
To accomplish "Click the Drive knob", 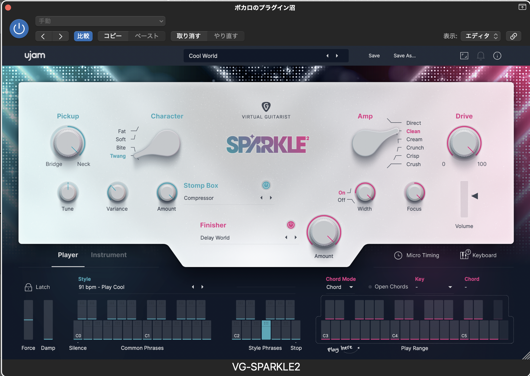I will pos(464,144).
